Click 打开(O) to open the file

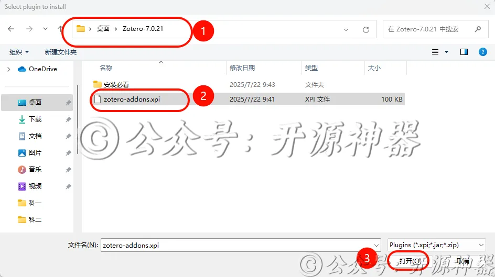(410, 261)
